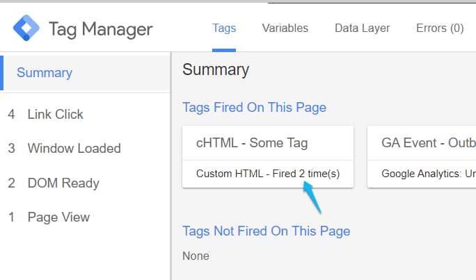Click the Summary heading in main panel
This screenshot has height=280, width=476.
pyautogui.click(x=216, y=70)
